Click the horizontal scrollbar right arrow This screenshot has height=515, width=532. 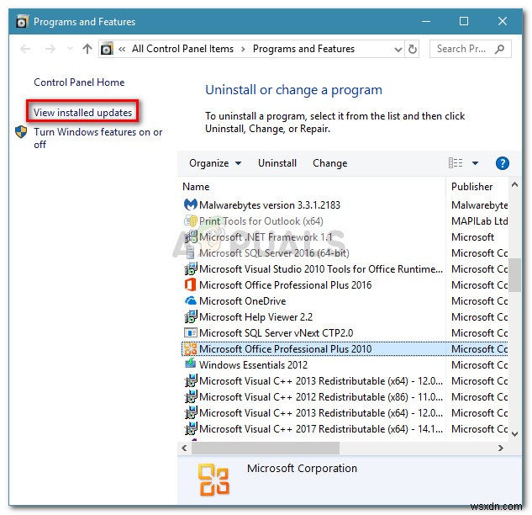pyautogui.click(x=501, y=448)
